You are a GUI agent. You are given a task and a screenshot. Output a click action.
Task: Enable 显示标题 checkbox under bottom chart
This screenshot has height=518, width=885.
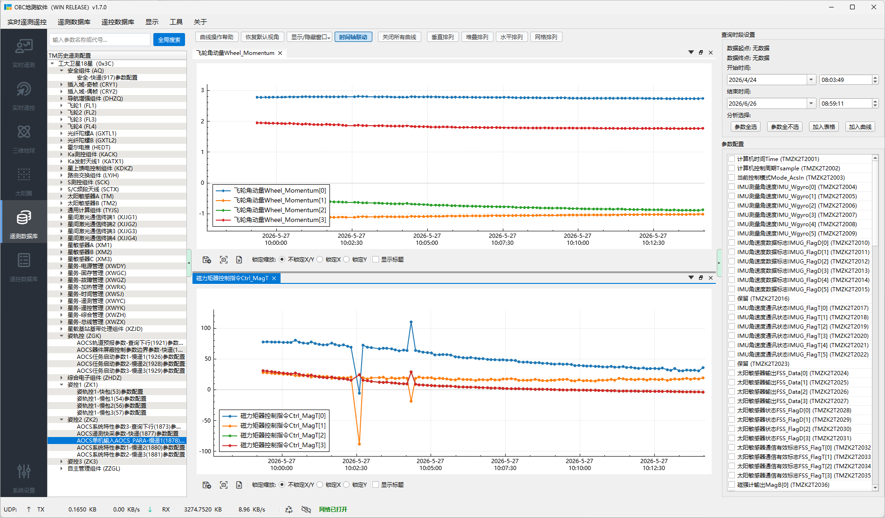point(376,485)
